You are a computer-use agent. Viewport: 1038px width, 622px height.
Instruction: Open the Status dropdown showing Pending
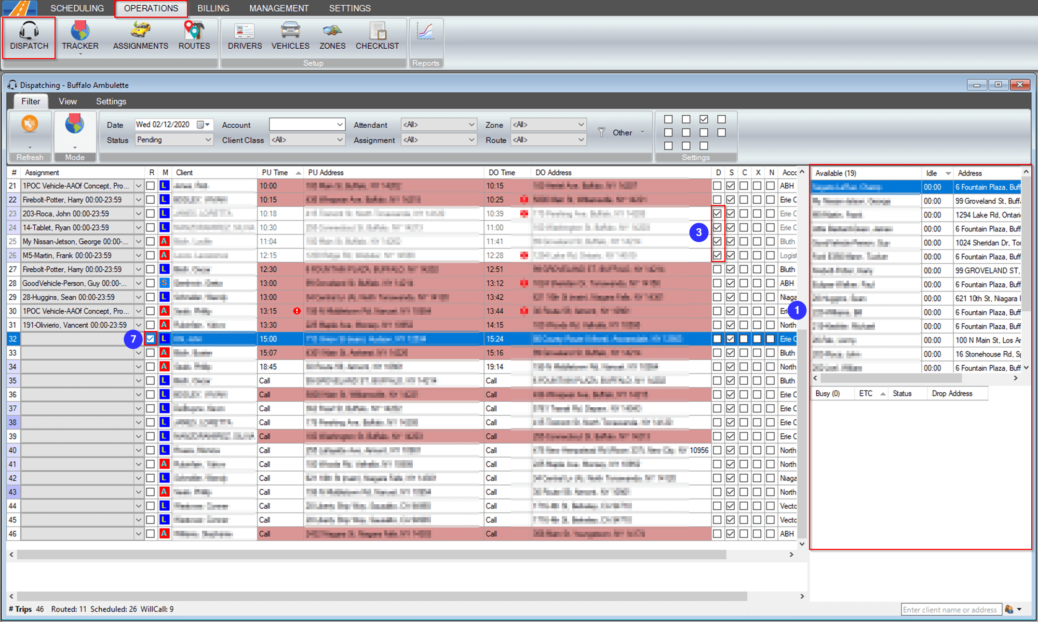click(x=174, y=139)
